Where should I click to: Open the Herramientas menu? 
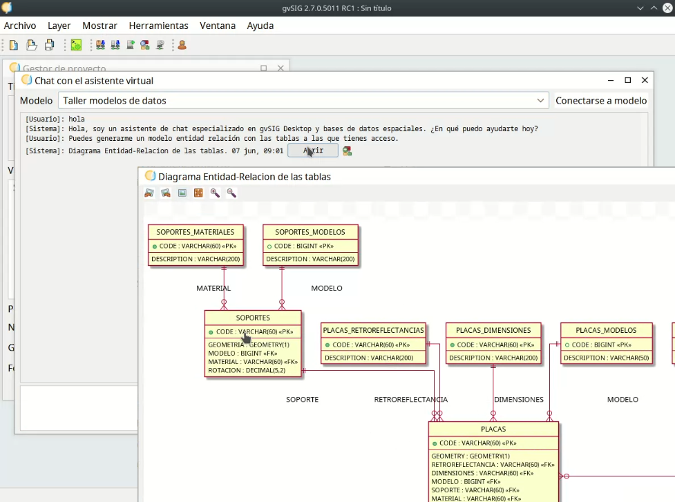158,26
